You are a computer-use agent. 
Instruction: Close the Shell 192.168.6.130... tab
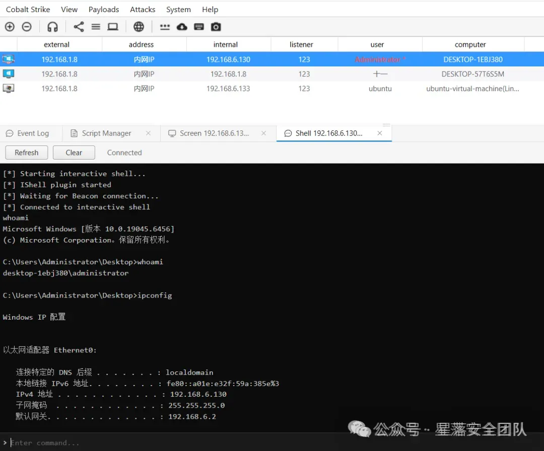[x=380, y=133]
